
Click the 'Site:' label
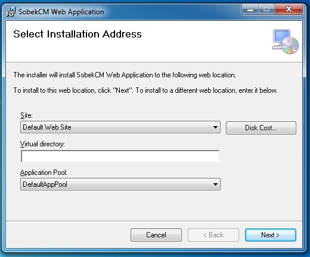(26, 115)
